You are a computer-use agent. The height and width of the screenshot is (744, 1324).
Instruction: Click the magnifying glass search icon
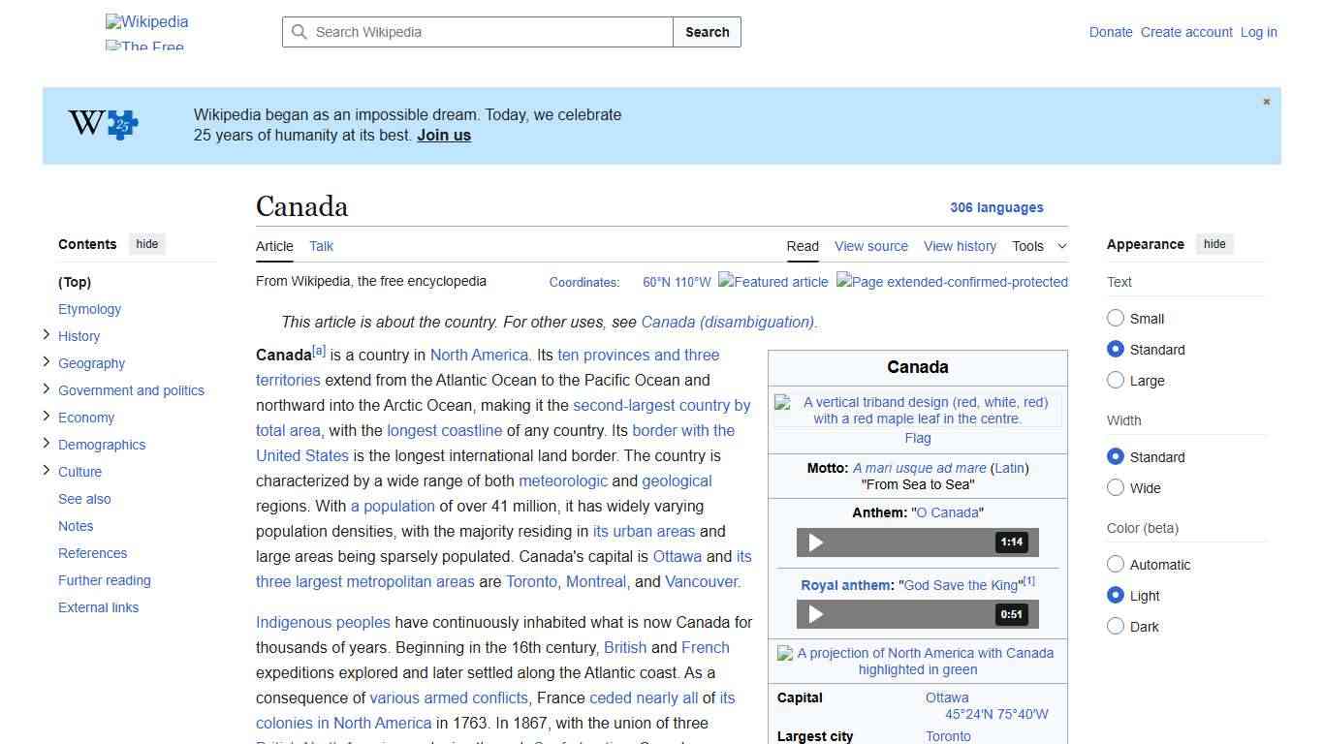pyautogui.click(x=299, y=32)
